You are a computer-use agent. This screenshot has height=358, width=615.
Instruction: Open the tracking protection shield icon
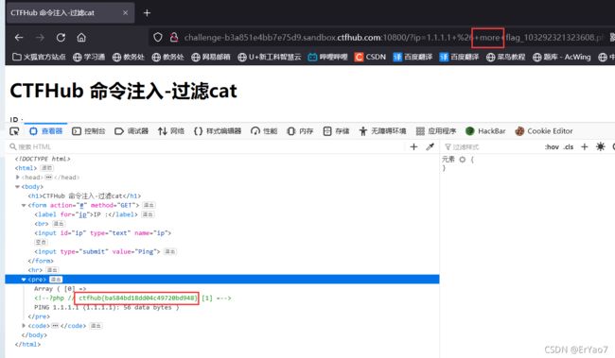coord(158,38)
